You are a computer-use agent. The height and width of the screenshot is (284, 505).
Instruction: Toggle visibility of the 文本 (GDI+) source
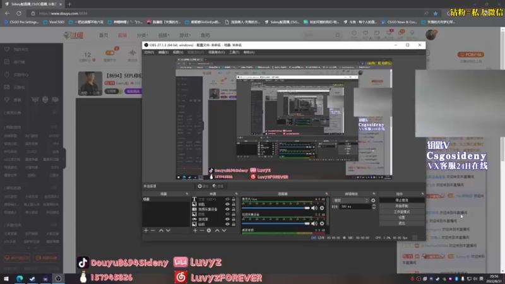(x=227, y=199)
